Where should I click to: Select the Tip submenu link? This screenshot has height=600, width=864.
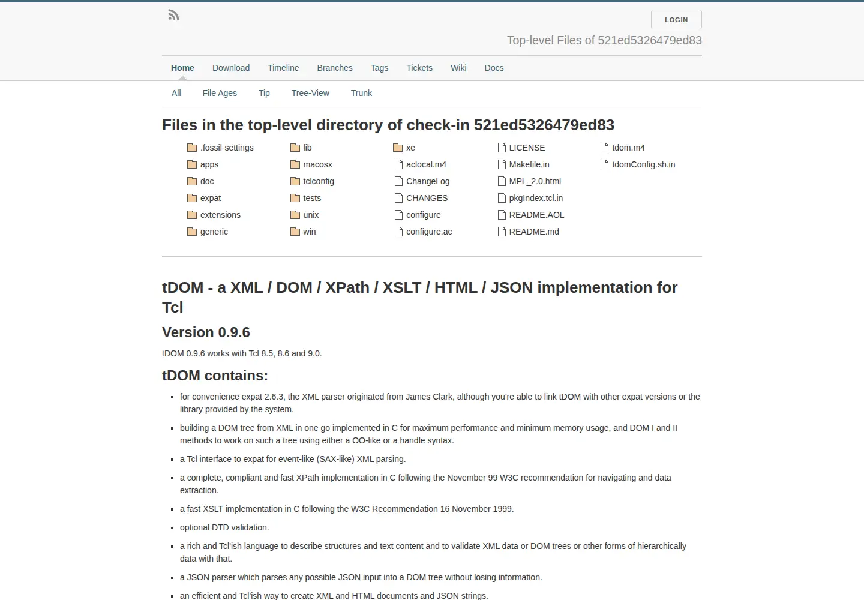click(x=264, y=93)
